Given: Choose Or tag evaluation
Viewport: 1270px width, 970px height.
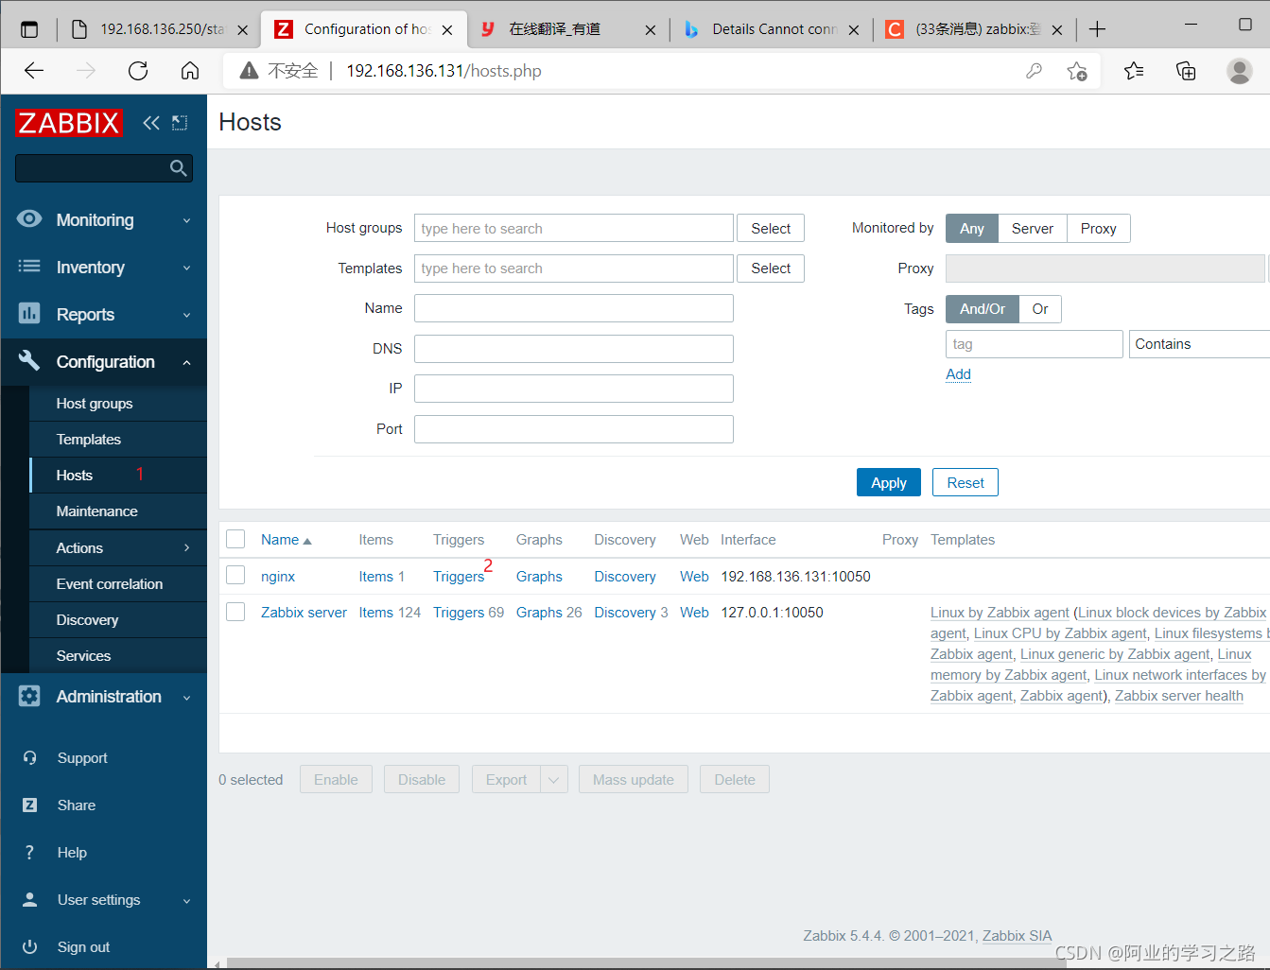Looking at the screenshot, I should tap(1040, 309).
